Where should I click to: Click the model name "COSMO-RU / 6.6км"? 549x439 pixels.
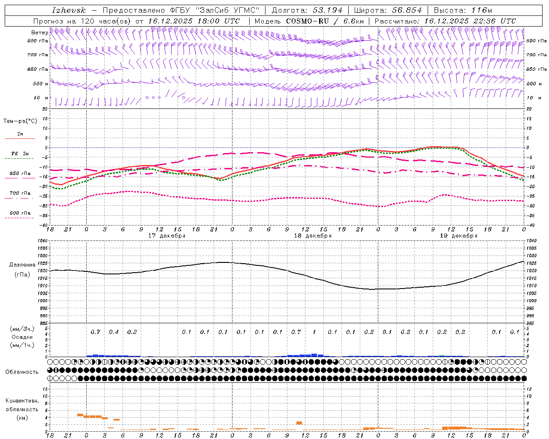pyautogui.click(x=325, y=21)
